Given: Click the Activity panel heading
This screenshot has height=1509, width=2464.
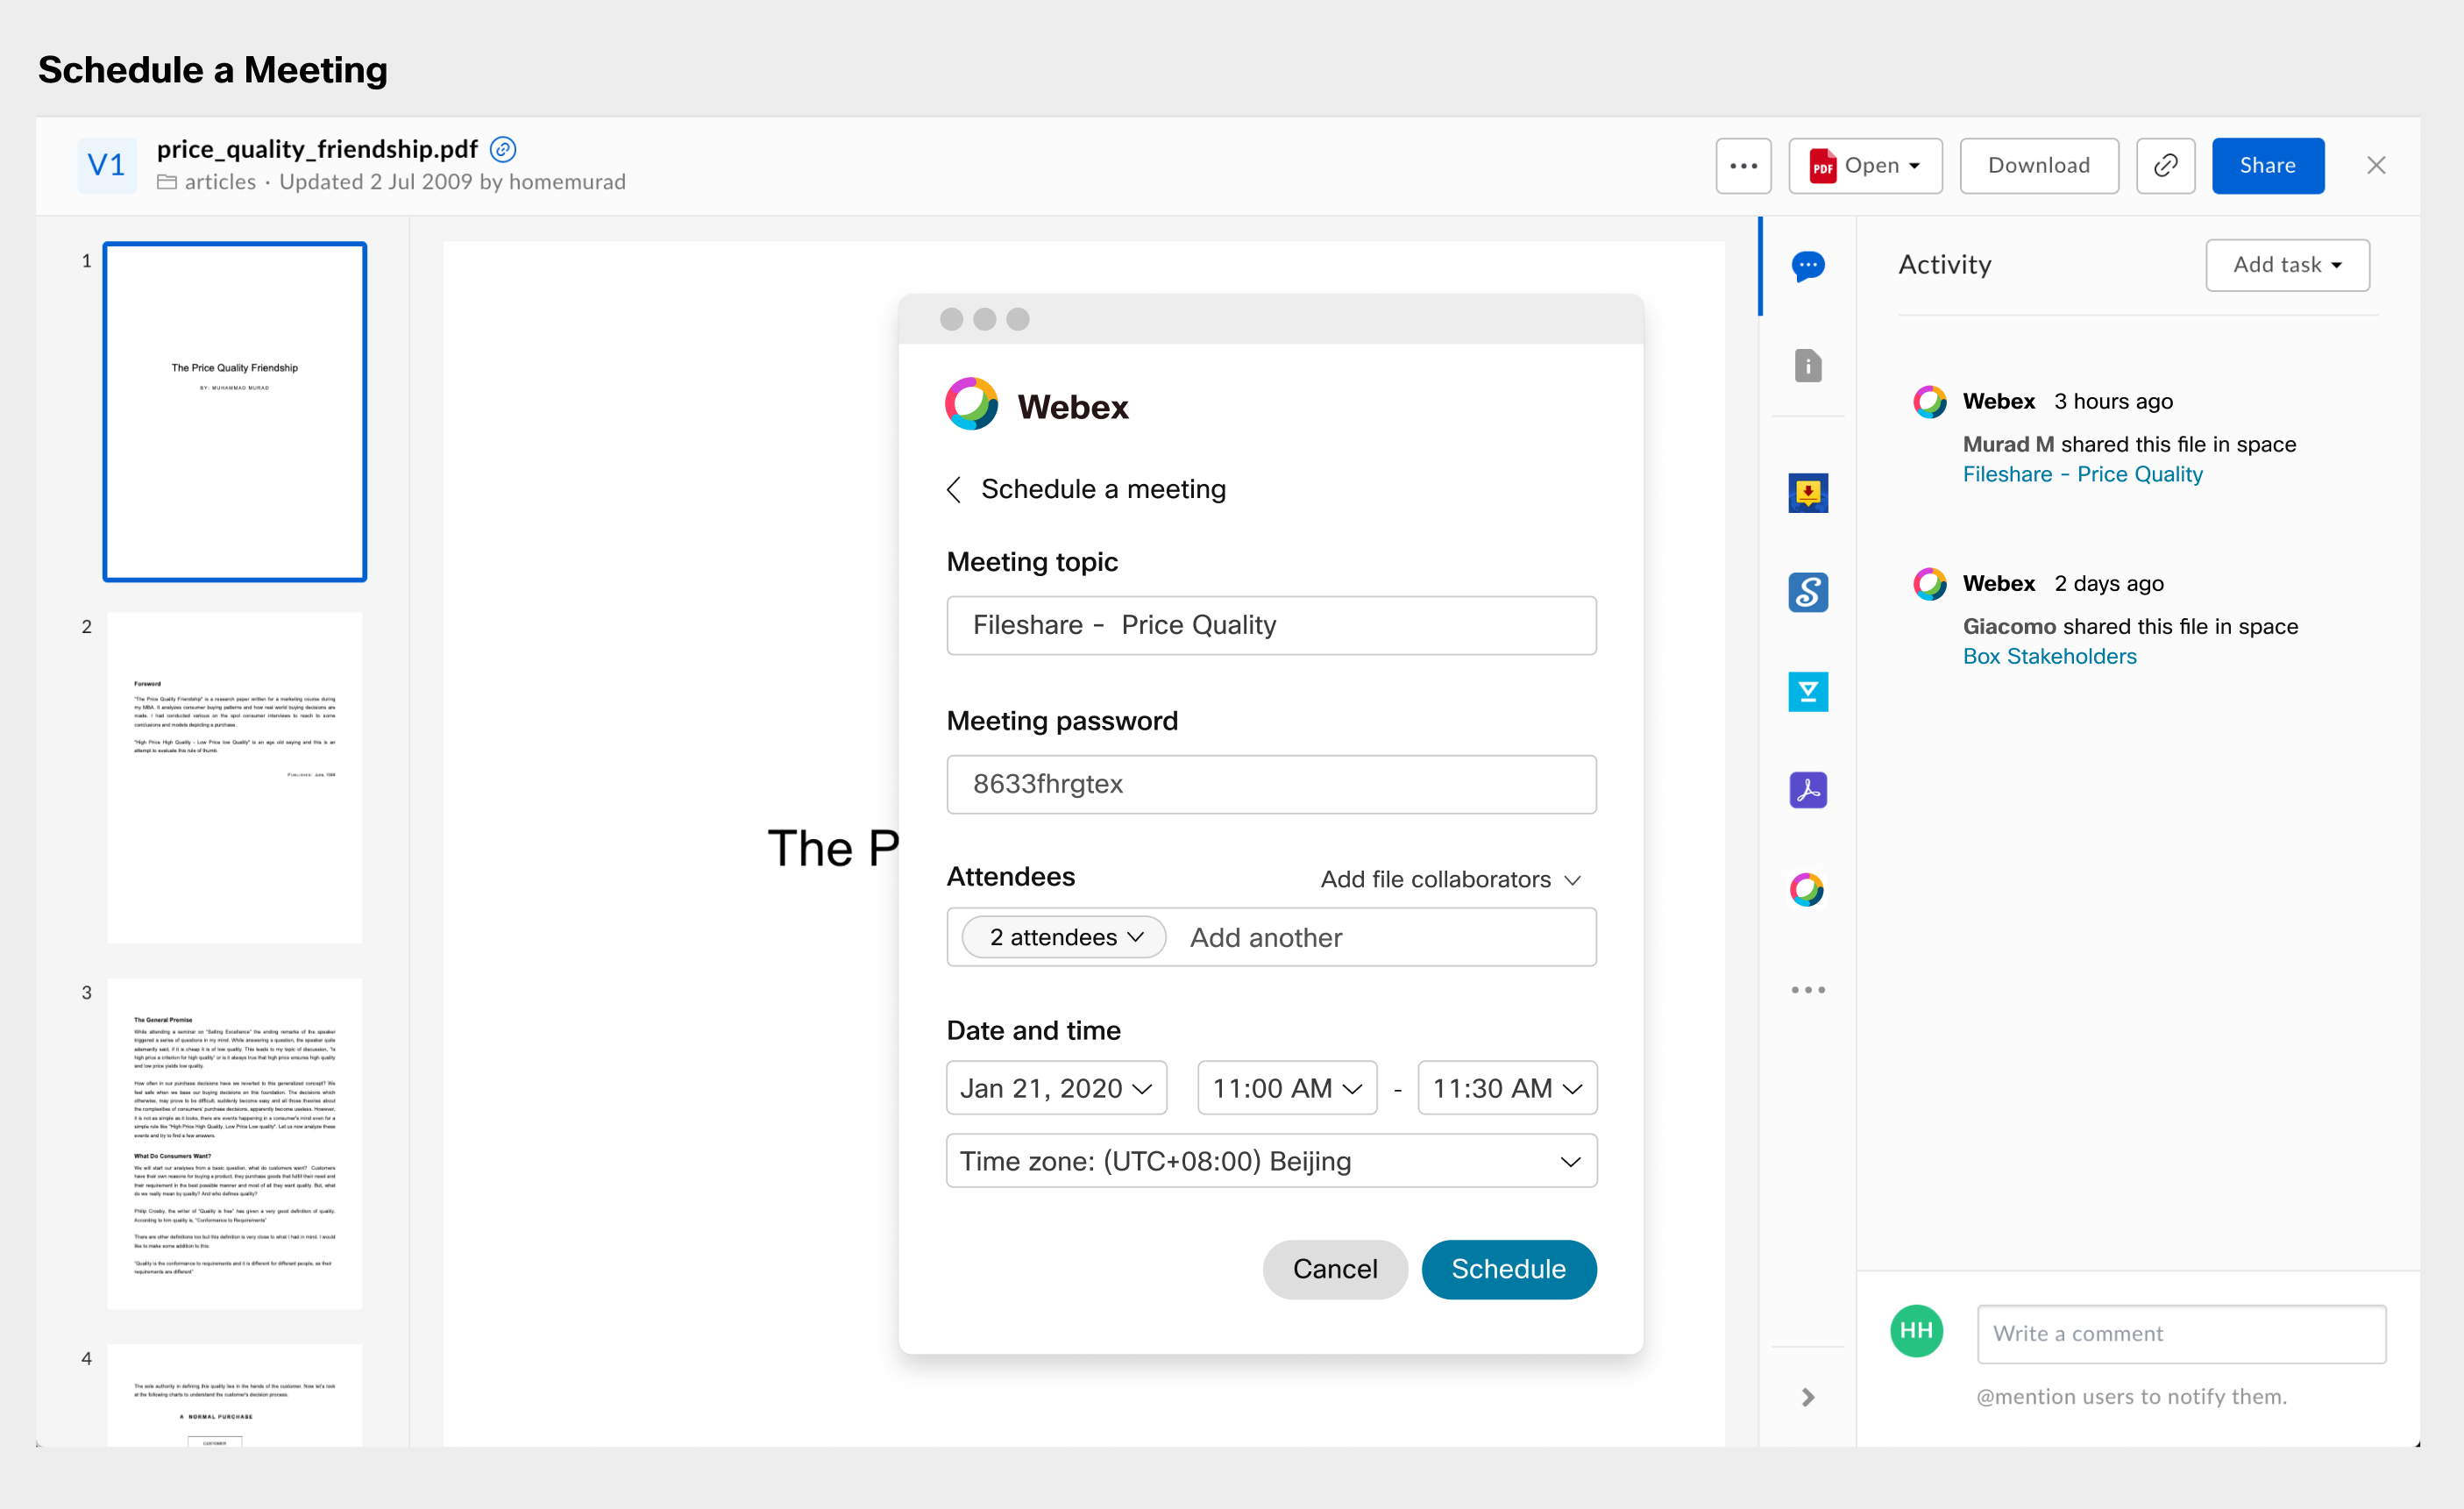Looking at the screenshot, I should [1945, 265].
